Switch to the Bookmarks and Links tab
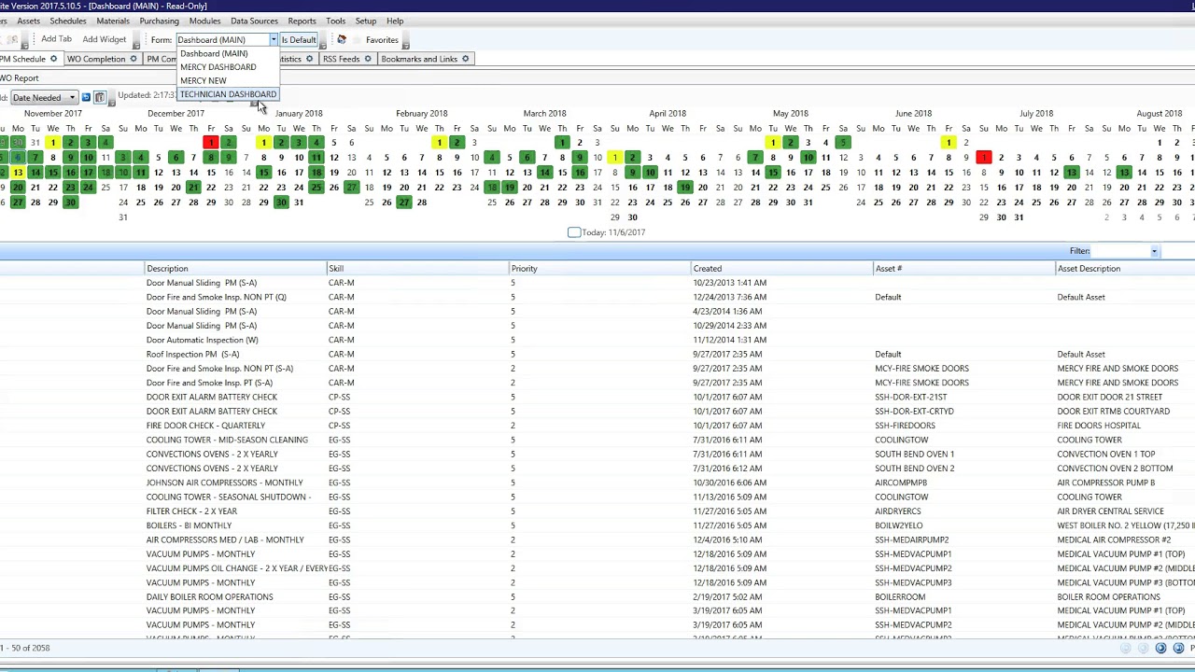This screenshot has width=1195, height=672. (x=419, y=59)
